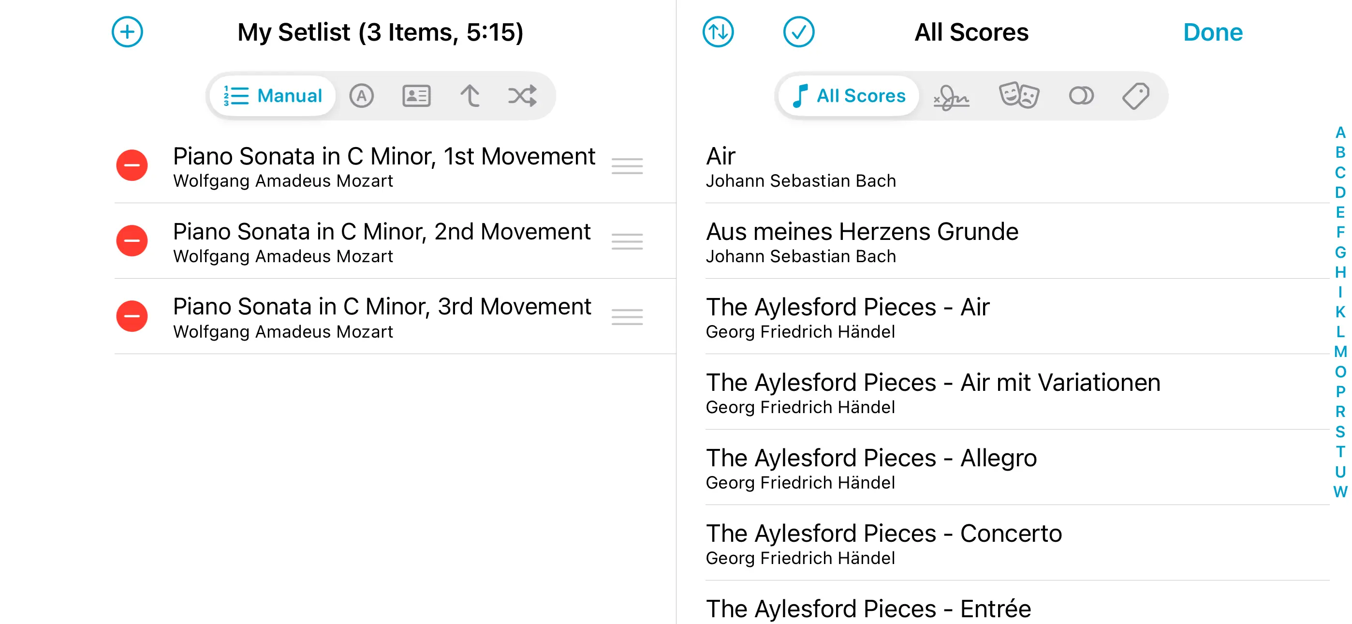
Task: Jump to letter M in the index
Action: (x=1340, y=352)
